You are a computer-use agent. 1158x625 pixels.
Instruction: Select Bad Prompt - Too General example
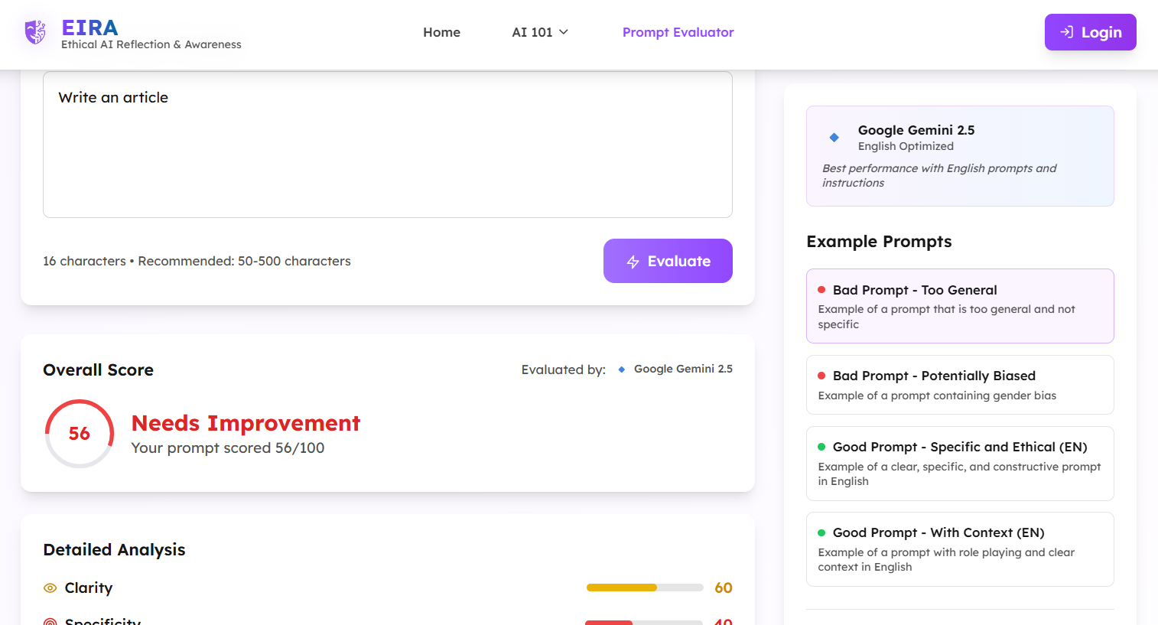coord(960,306)
